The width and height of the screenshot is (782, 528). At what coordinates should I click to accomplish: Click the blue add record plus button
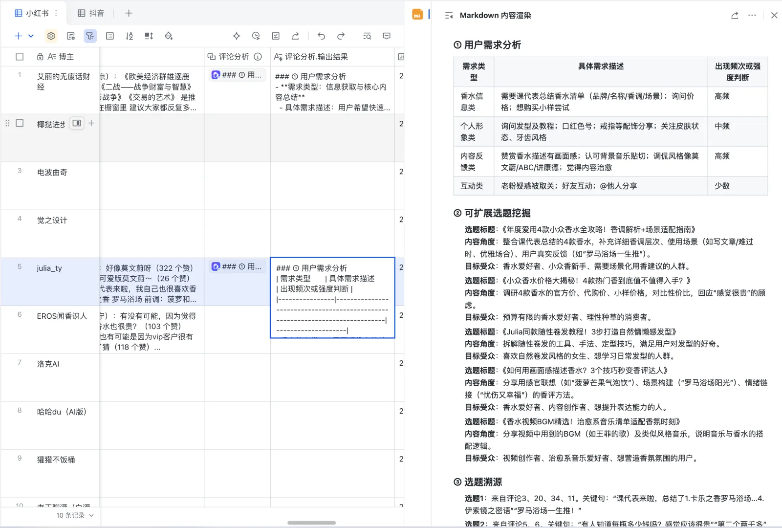tap(19, 36)
